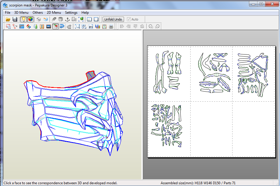Select the colored pencils edge color tool
The image size is (280, 186).
(28, 27)
